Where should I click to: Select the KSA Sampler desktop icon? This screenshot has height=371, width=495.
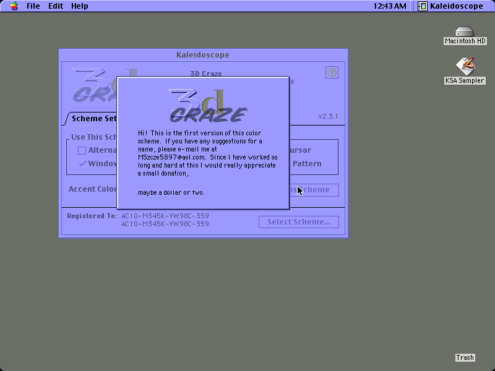coord(465,67)
